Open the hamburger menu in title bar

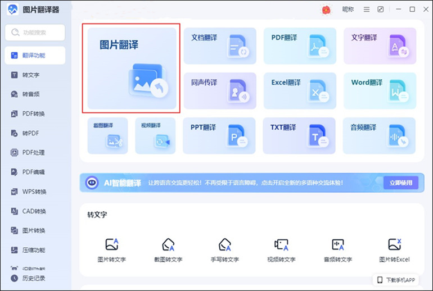(x=367, y=10)
